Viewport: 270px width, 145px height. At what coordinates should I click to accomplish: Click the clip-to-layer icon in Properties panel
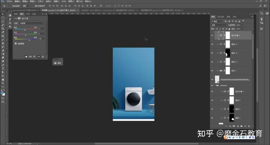26,57
